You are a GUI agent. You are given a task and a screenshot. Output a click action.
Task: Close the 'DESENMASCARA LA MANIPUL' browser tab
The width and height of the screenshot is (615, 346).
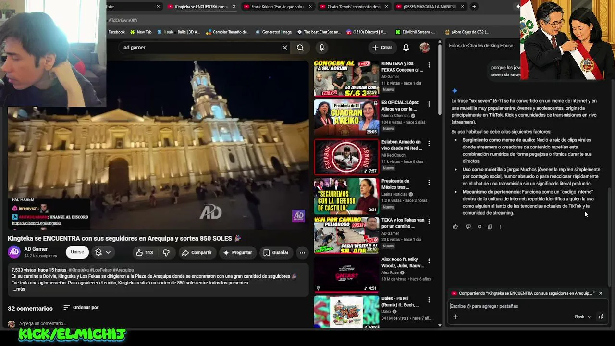point(463,6)
